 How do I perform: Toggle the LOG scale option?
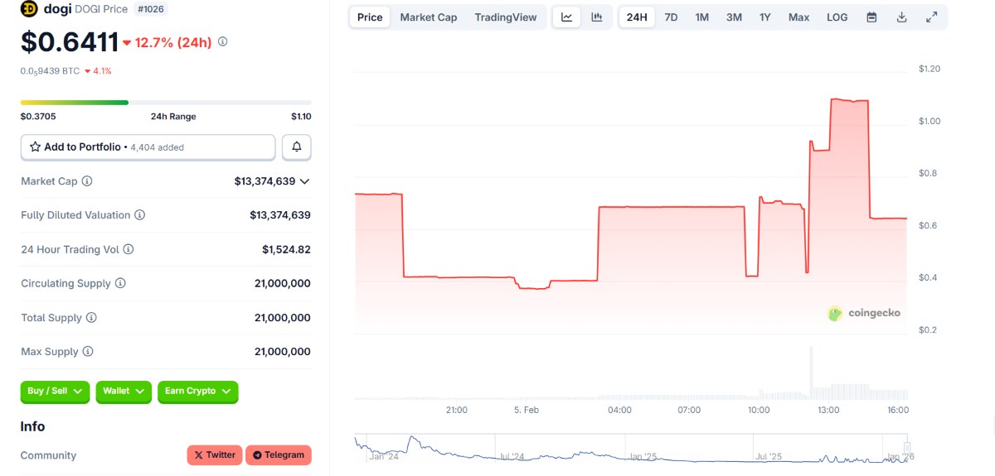pyautogui.click(x=837, y=17)
